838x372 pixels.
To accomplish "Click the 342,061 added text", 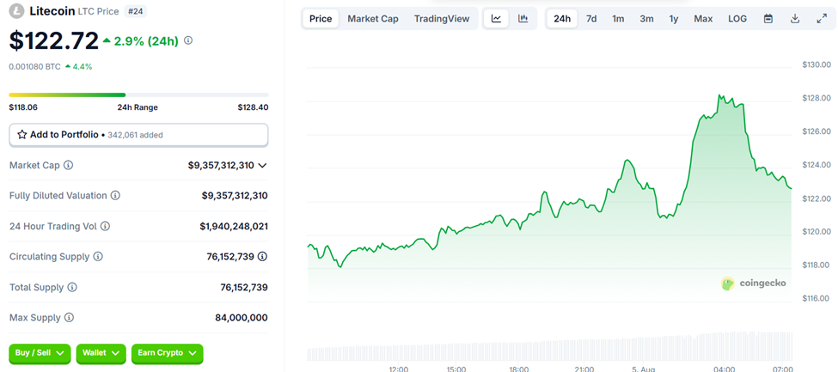I will click(135, 135).
